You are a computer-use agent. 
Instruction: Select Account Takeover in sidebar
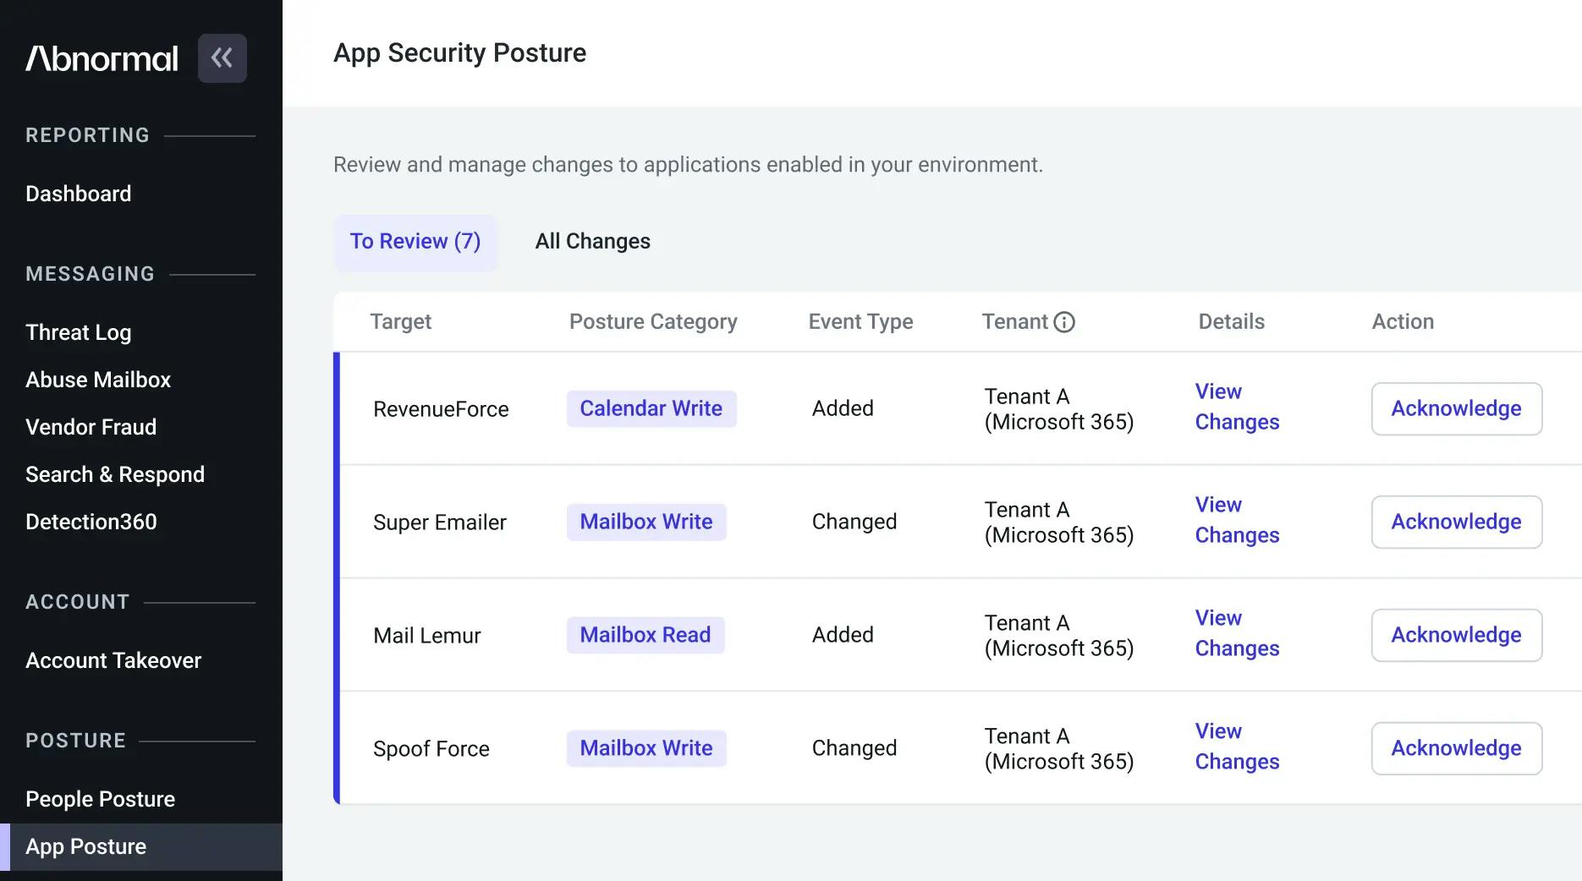[x=113, y=661]
